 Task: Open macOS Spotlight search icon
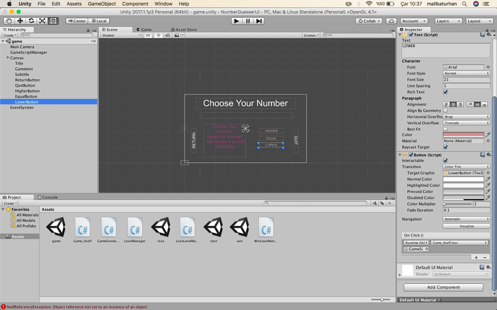pos(464,4)
